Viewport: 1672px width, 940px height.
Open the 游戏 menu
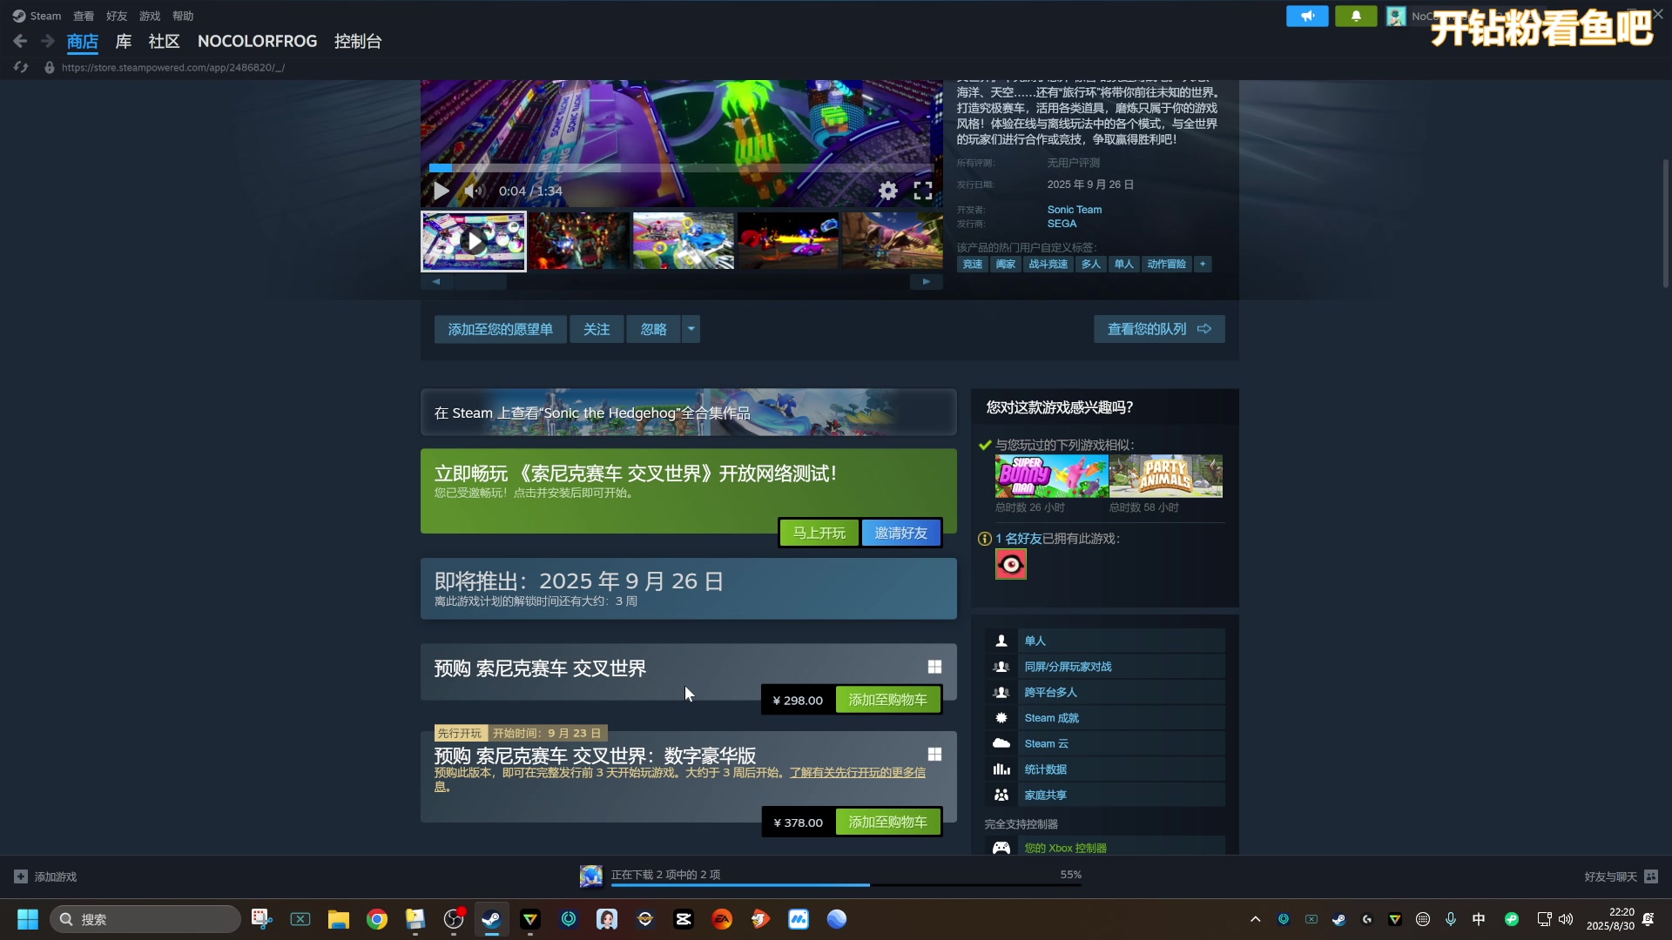click(150, 16)
